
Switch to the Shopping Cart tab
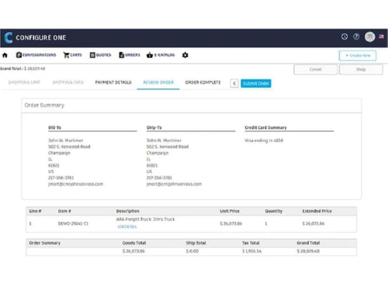(x=24, y=82)
